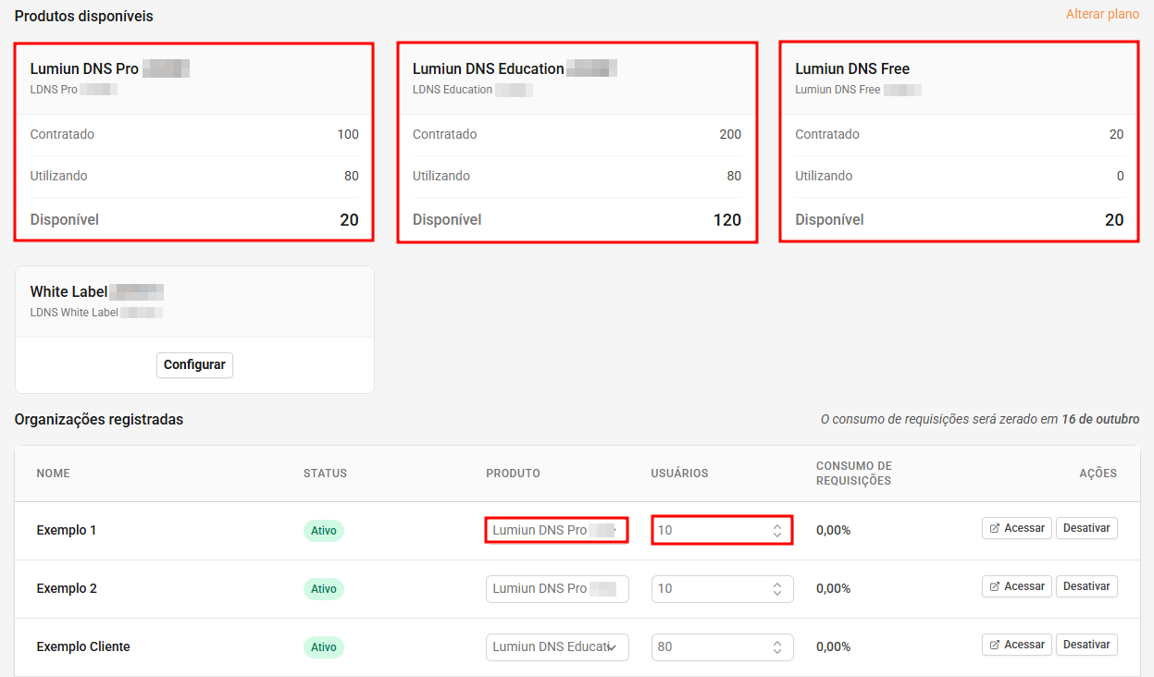Click stepper arrows on Exemplo Cliente users
Viewport: 1154px width, 677px height.
777,647
